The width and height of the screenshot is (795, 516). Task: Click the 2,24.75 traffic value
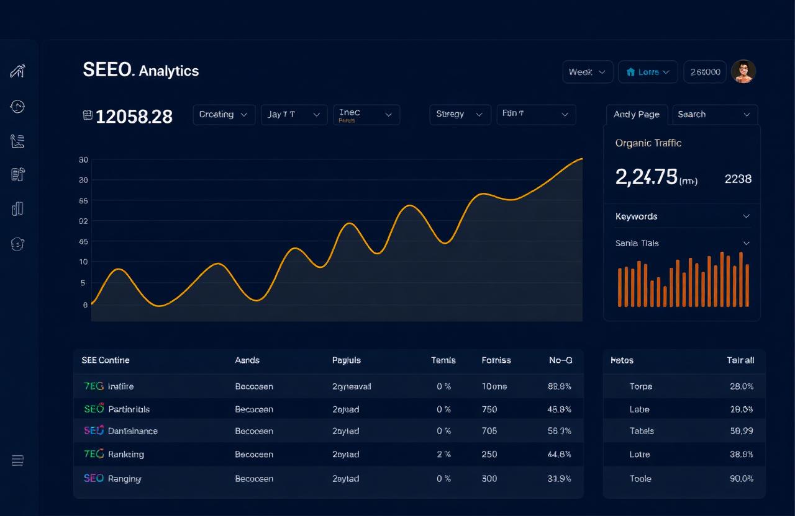click(646, 177)
